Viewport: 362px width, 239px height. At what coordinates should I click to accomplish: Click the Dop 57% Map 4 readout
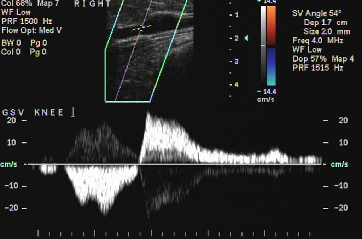click(x=323, y=59)
